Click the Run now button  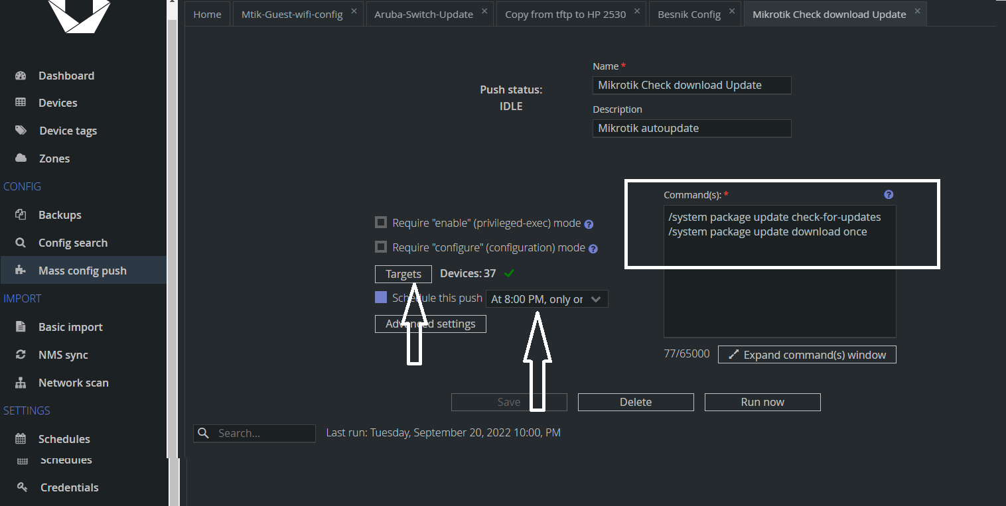pyautogui.click(x=762, y=402)
